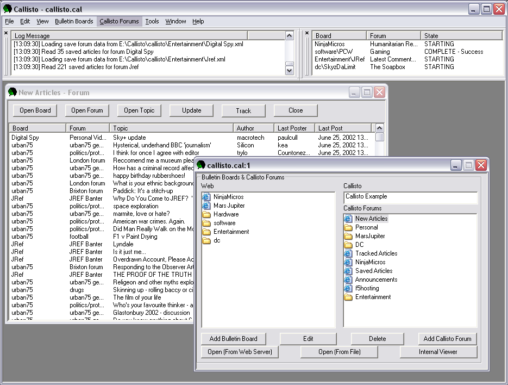
Task: Open the File menu
Action: (x=9, y=21)
